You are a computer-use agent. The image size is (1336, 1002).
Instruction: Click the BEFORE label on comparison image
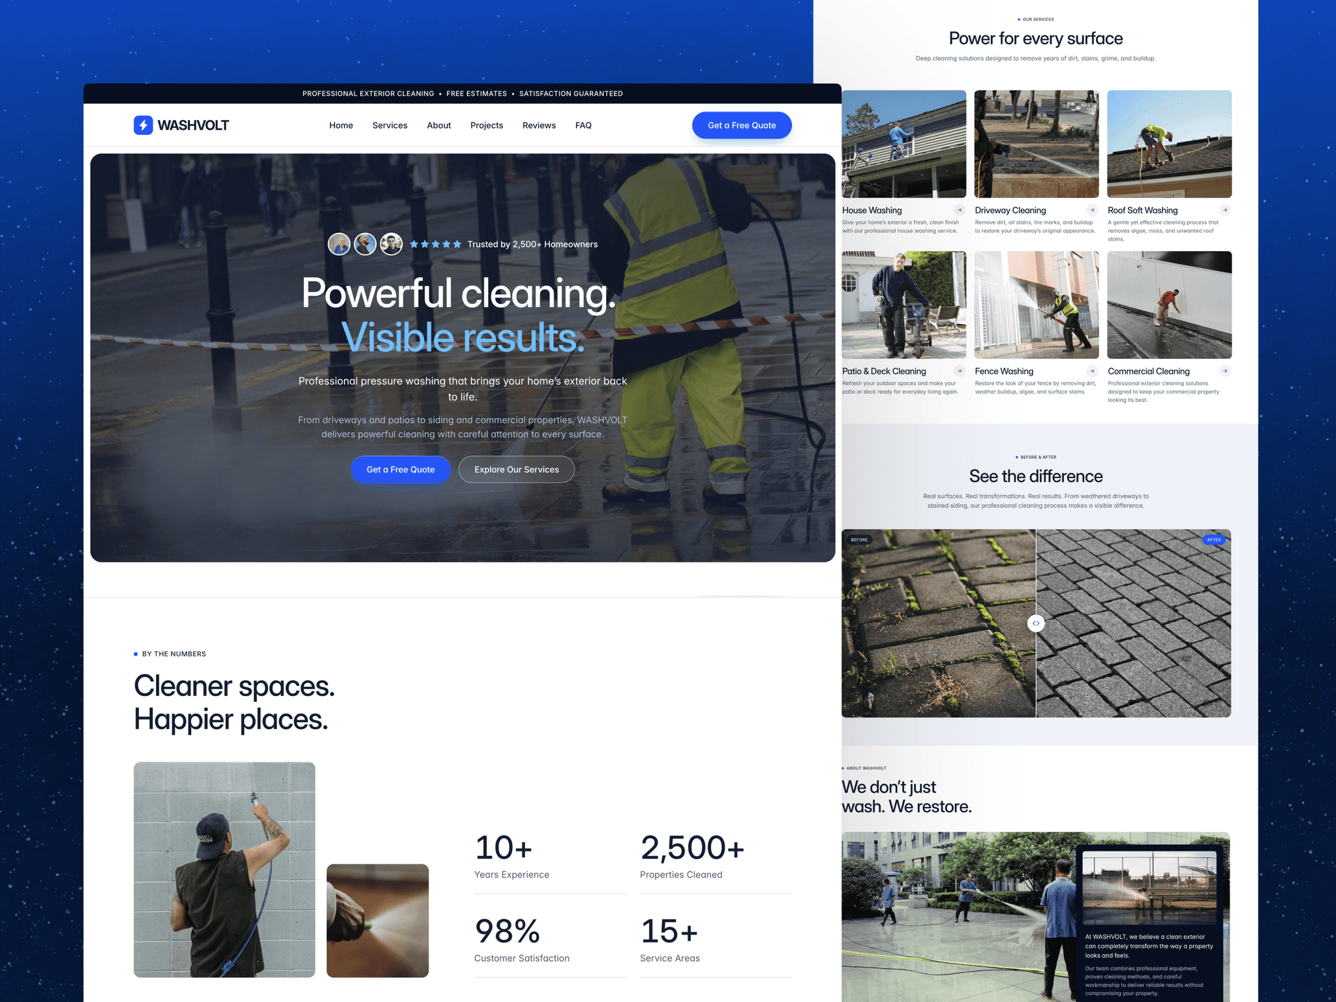coord(859,540)
